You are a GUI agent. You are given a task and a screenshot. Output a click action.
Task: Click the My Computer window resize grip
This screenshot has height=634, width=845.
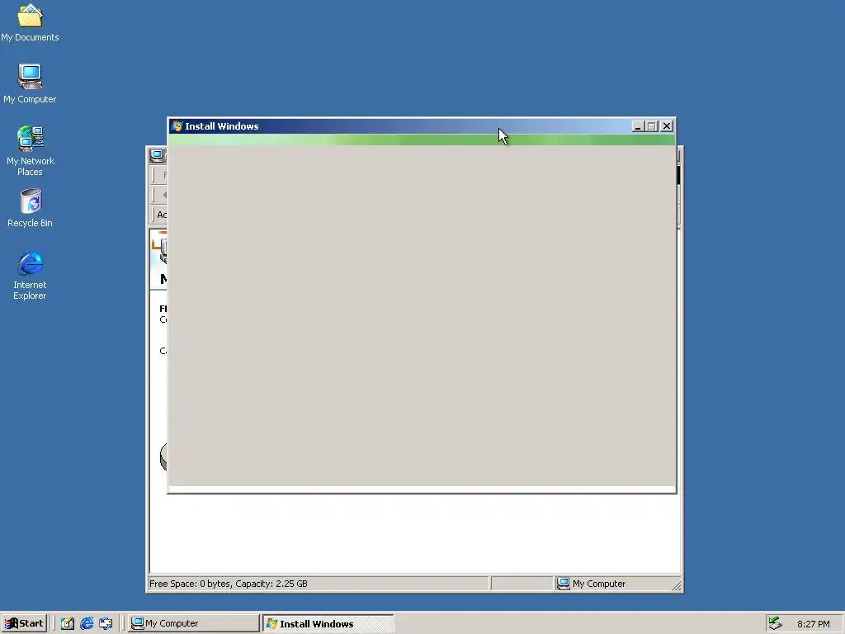point(677,585)
